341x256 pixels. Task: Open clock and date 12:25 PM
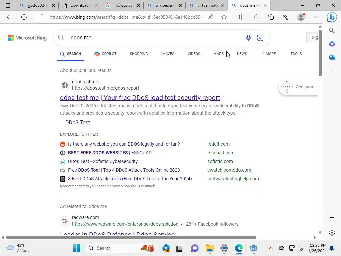pos(317,248)
